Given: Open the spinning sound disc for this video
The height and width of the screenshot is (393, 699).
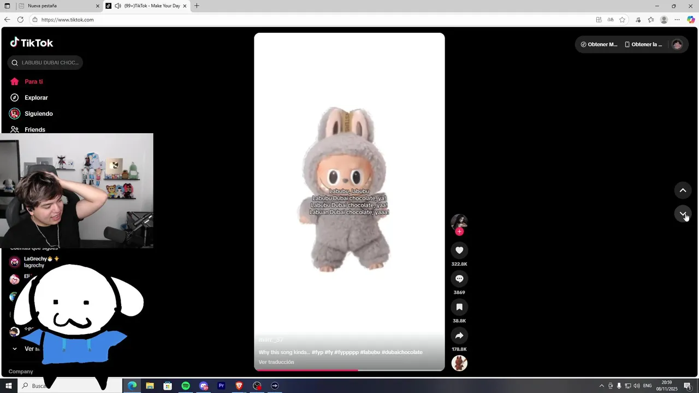Looking at the screenshot, I should (459, 363).
